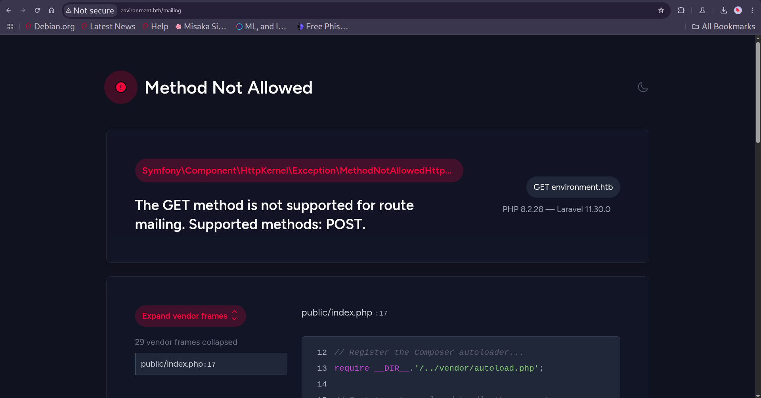The image size is (761, 398).
Task: Click the GET environment.htb request badge
Action: point(573,187)
